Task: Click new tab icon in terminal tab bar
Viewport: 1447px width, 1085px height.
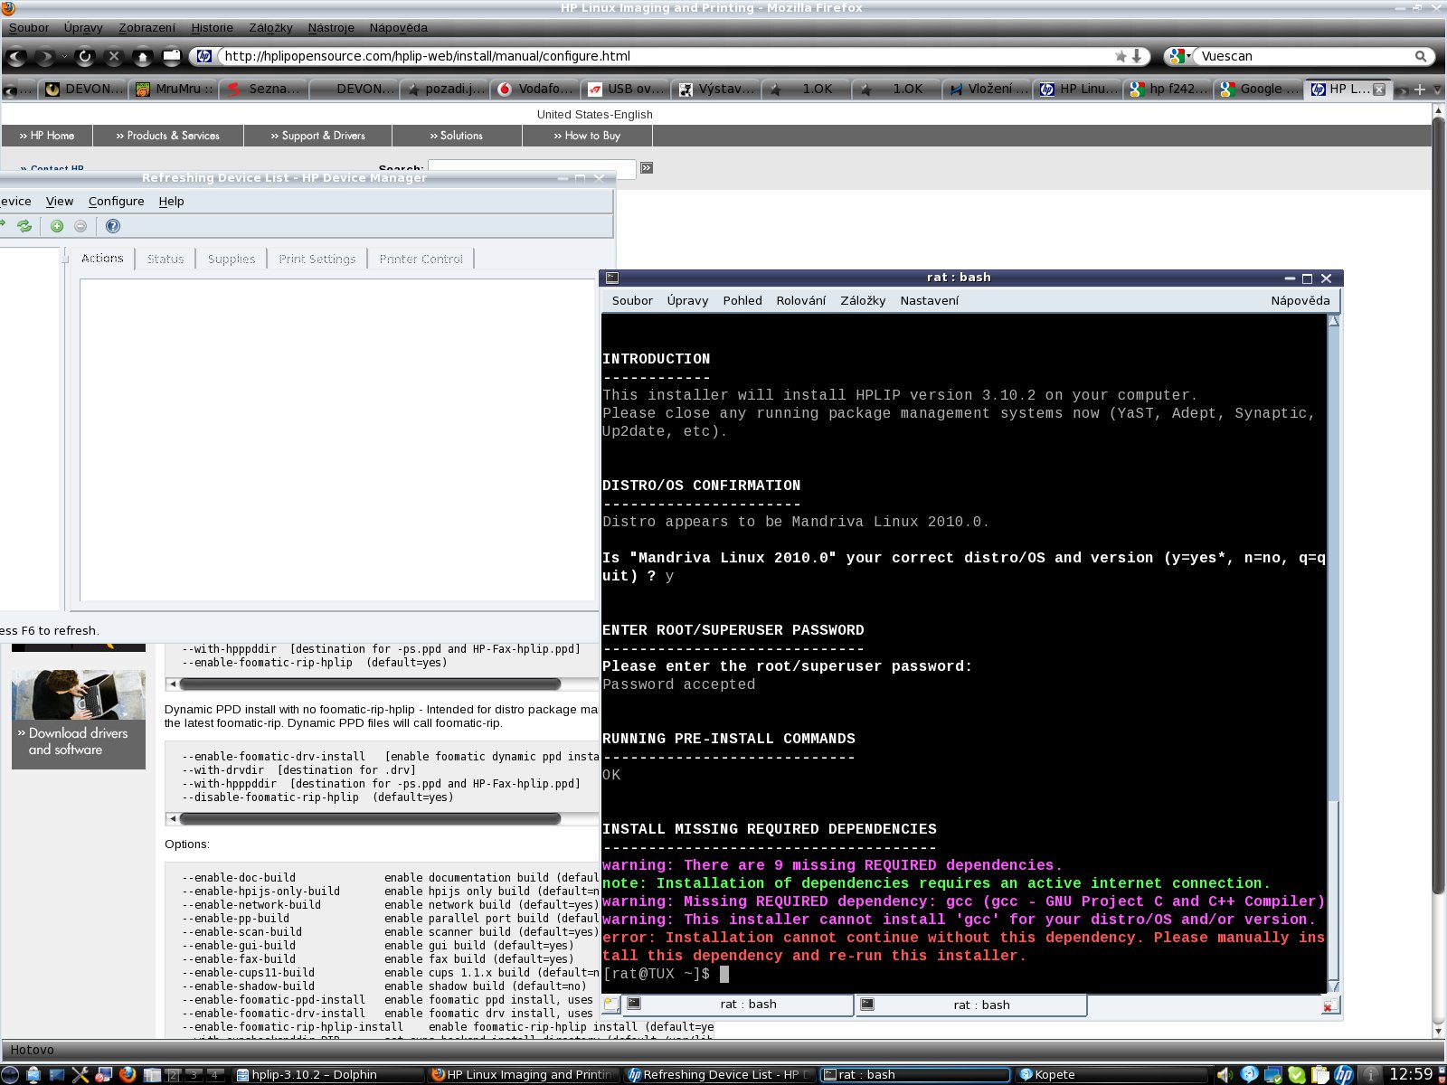Action: [611, 1005]
